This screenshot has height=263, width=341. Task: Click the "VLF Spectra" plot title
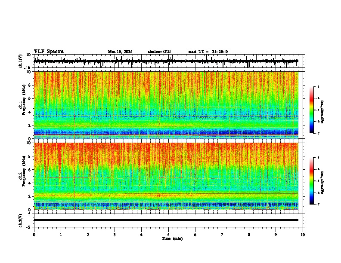click(49, 52)
